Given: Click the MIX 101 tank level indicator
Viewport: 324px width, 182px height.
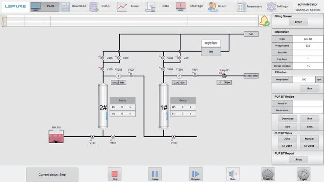Looking at the screenshot, I should click(x=55, y=137).
